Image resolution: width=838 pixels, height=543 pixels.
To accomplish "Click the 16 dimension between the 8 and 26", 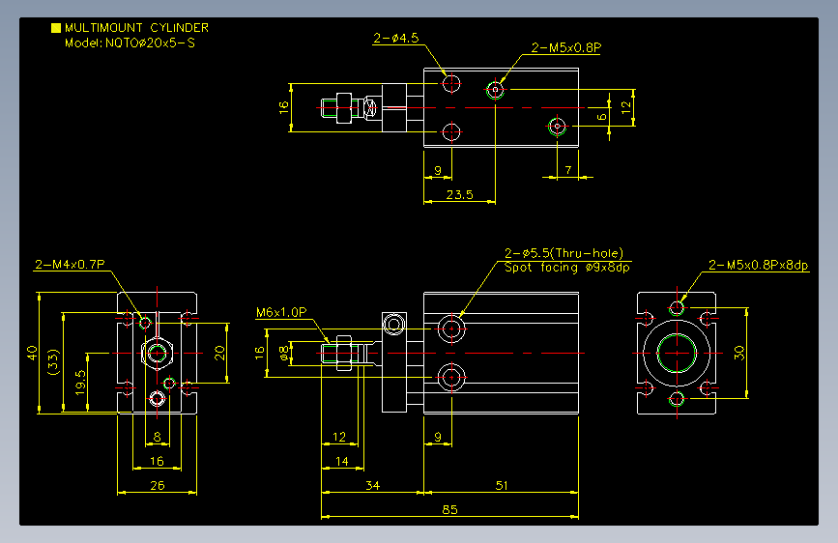I will point(157,461).
